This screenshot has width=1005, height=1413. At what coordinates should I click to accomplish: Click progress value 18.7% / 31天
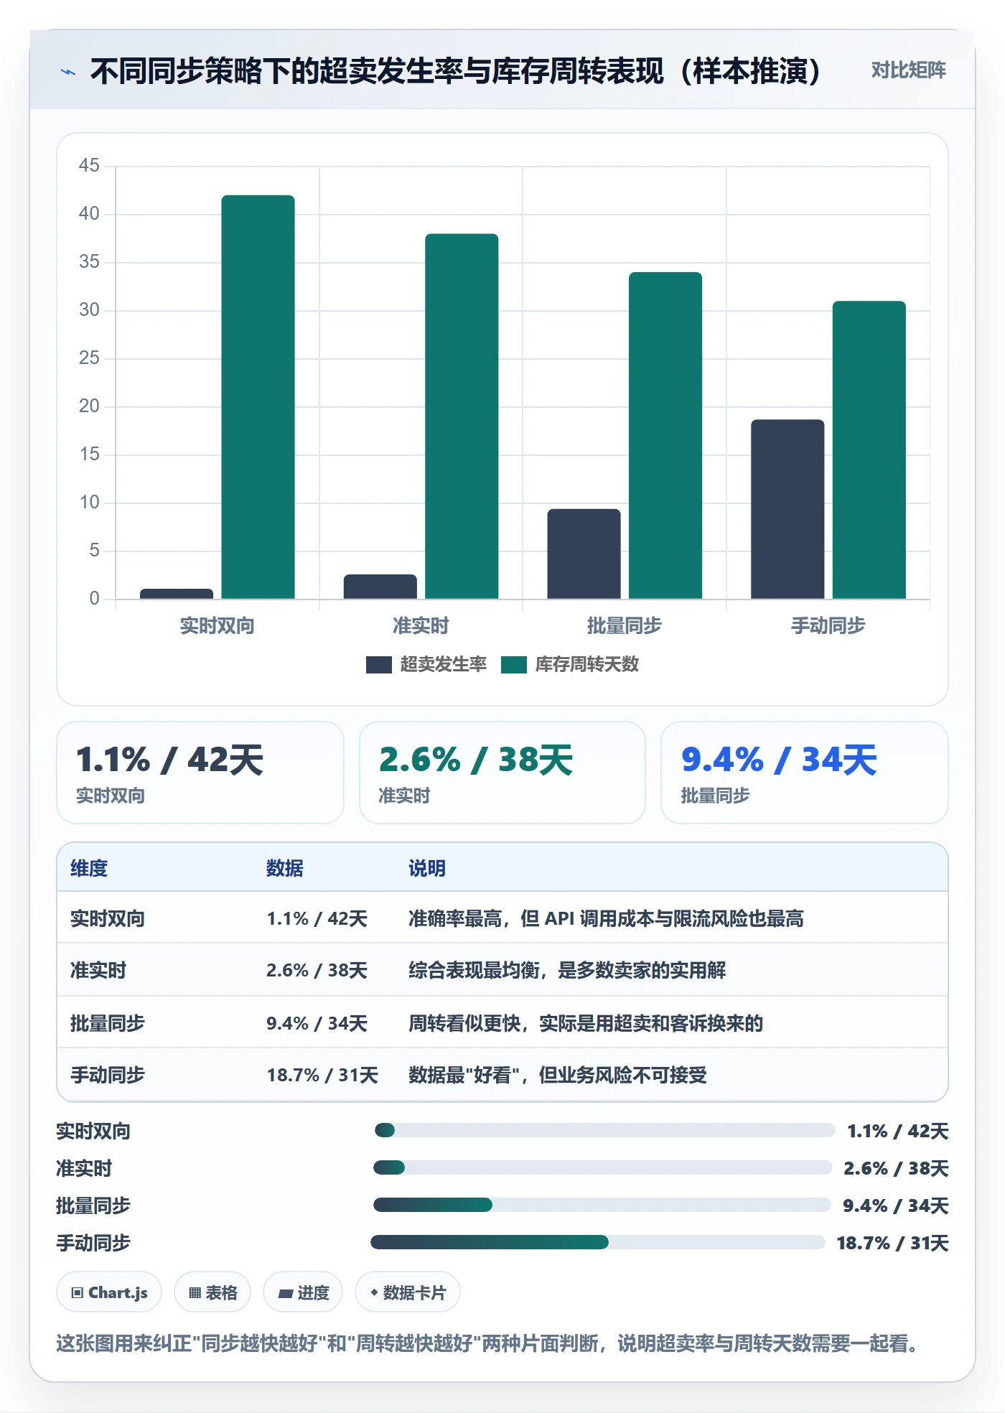click(892, 1243)
